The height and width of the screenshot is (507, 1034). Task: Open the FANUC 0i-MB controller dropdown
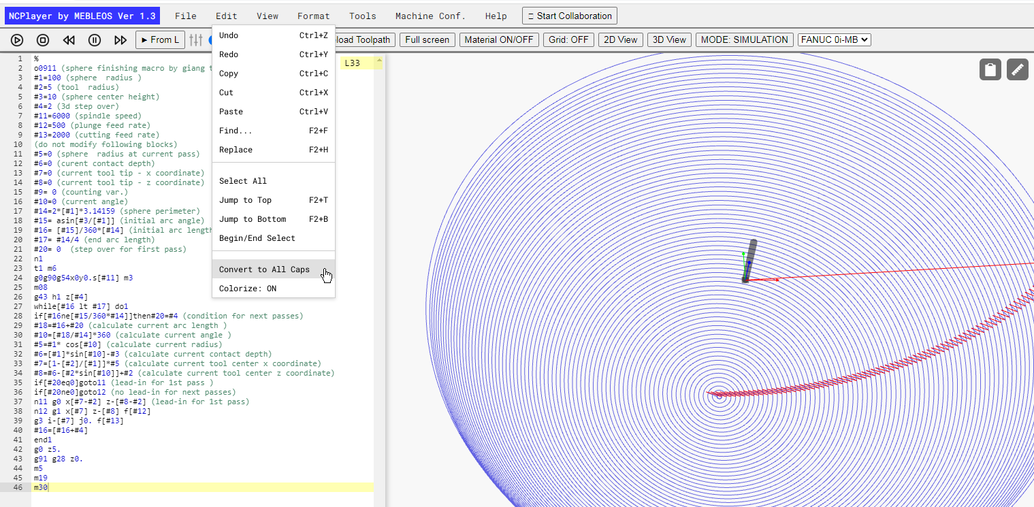[835, 39]
